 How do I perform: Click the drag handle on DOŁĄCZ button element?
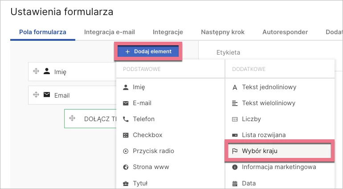(72, 119)
